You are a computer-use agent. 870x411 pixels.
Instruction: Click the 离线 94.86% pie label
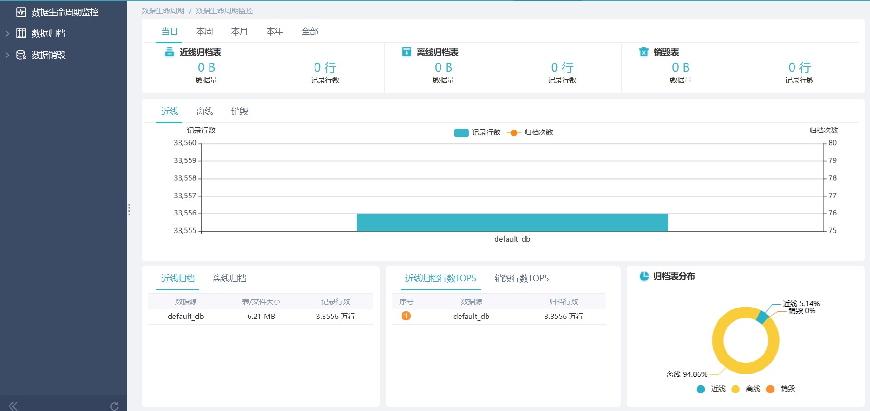(x=687, y=374)
